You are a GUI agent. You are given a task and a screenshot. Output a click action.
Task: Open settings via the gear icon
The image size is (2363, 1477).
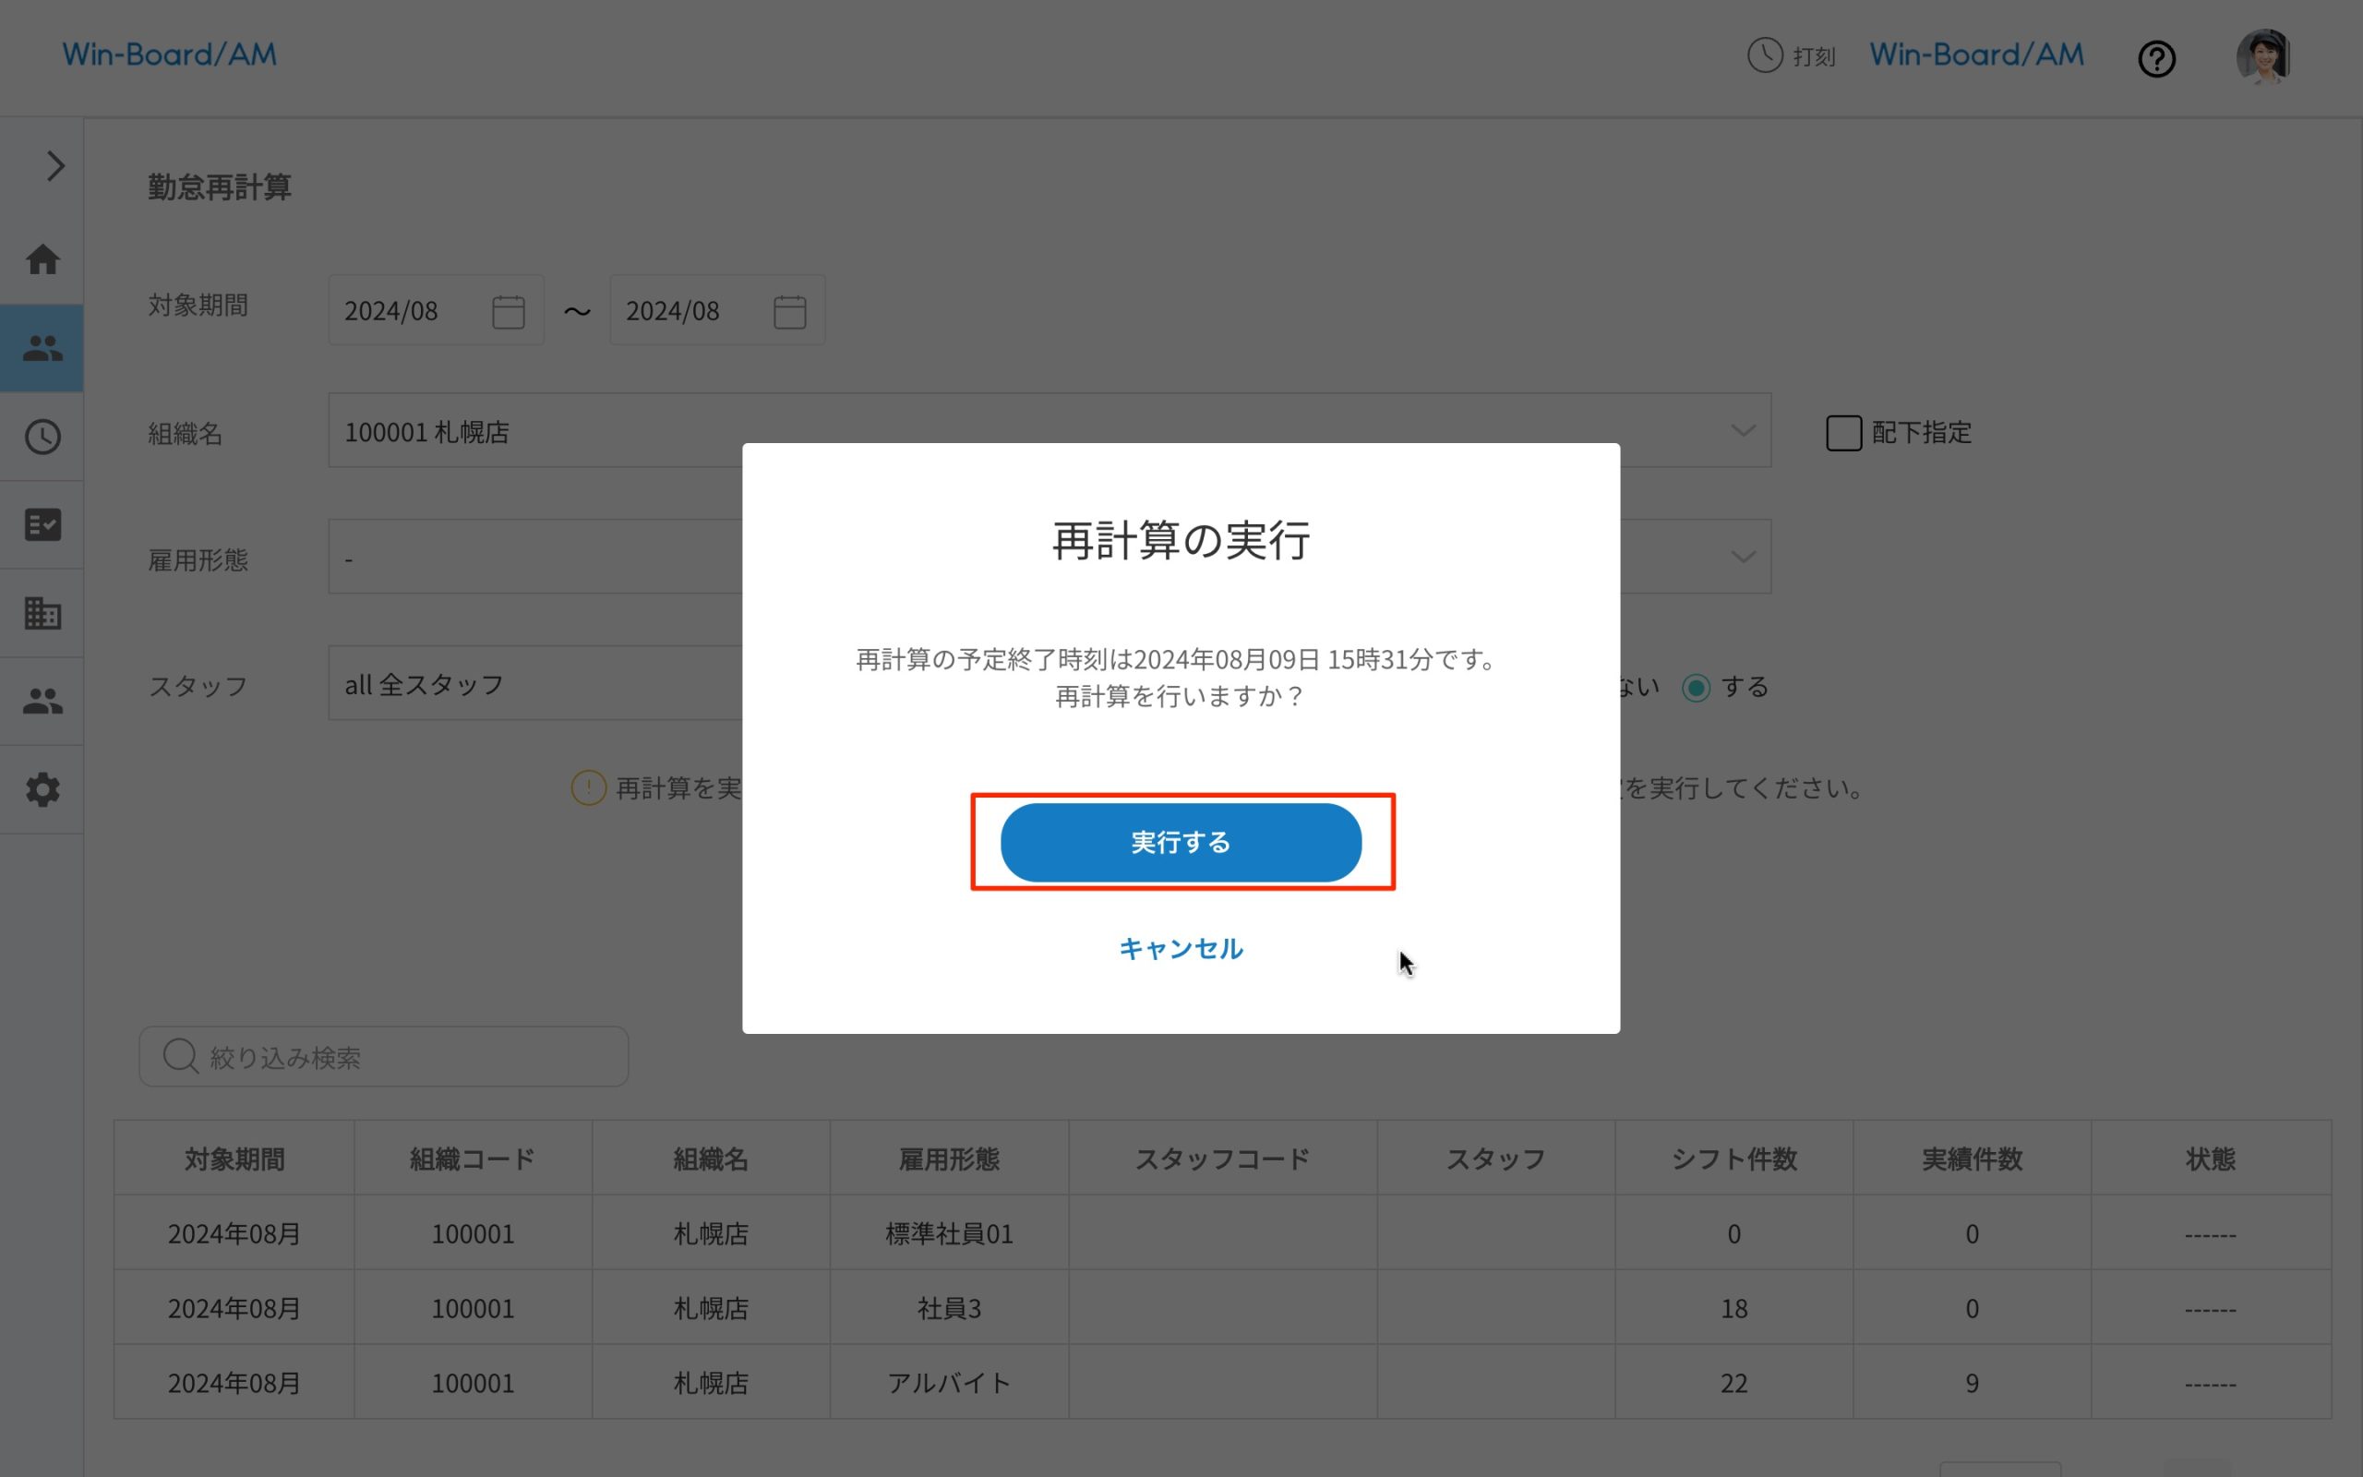click(x=42, y=789)
